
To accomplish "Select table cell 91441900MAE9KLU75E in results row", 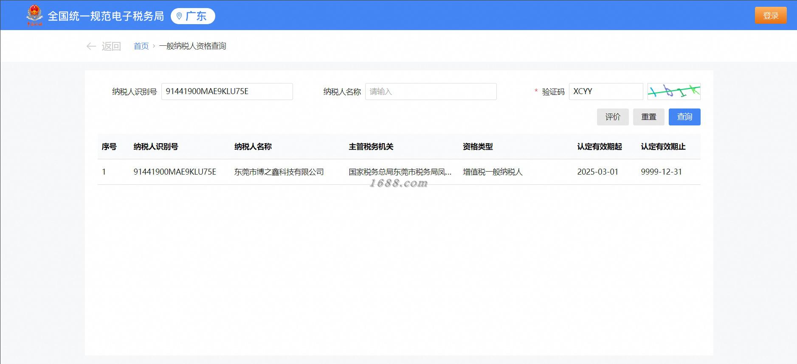I will click(175, 172).
